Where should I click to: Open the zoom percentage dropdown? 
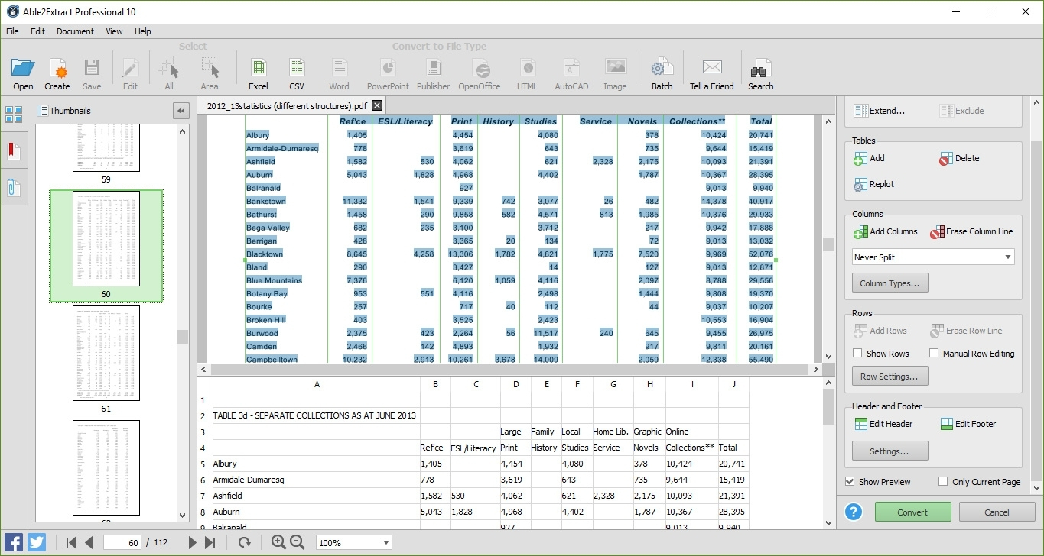click(x=353, y=542)
